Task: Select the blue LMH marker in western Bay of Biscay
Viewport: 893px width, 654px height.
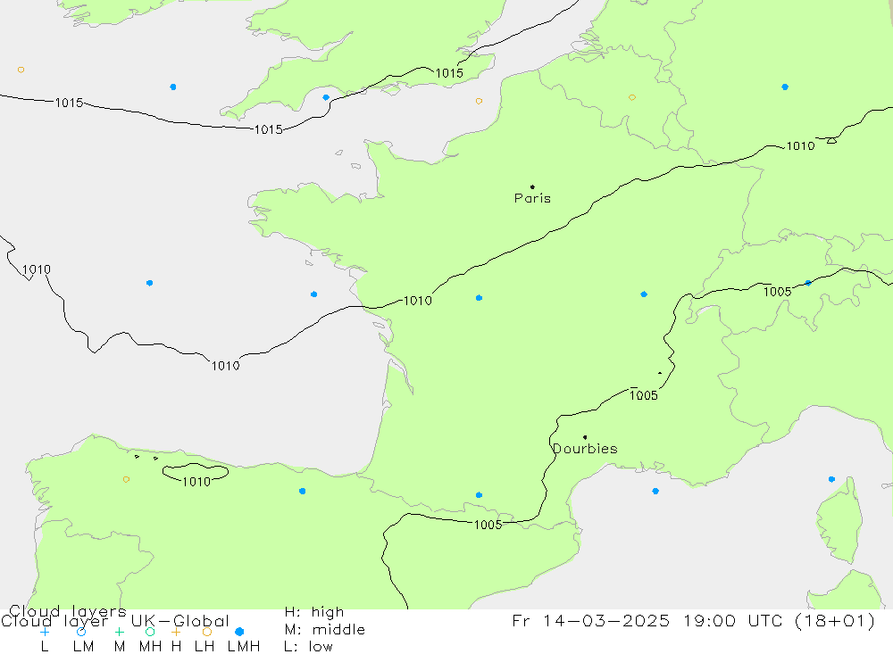Action: pyautogui.click(x=149, y=283)
